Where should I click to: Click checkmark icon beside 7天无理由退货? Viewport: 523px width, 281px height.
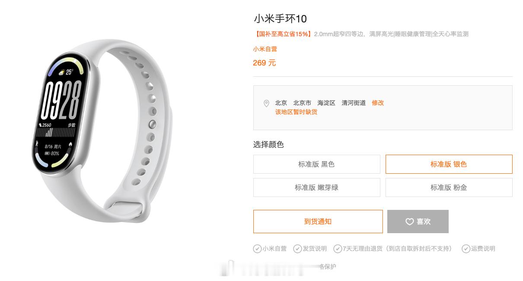337,249
